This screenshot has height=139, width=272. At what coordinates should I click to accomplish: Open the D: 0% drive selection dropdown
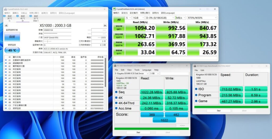(160, 18)
